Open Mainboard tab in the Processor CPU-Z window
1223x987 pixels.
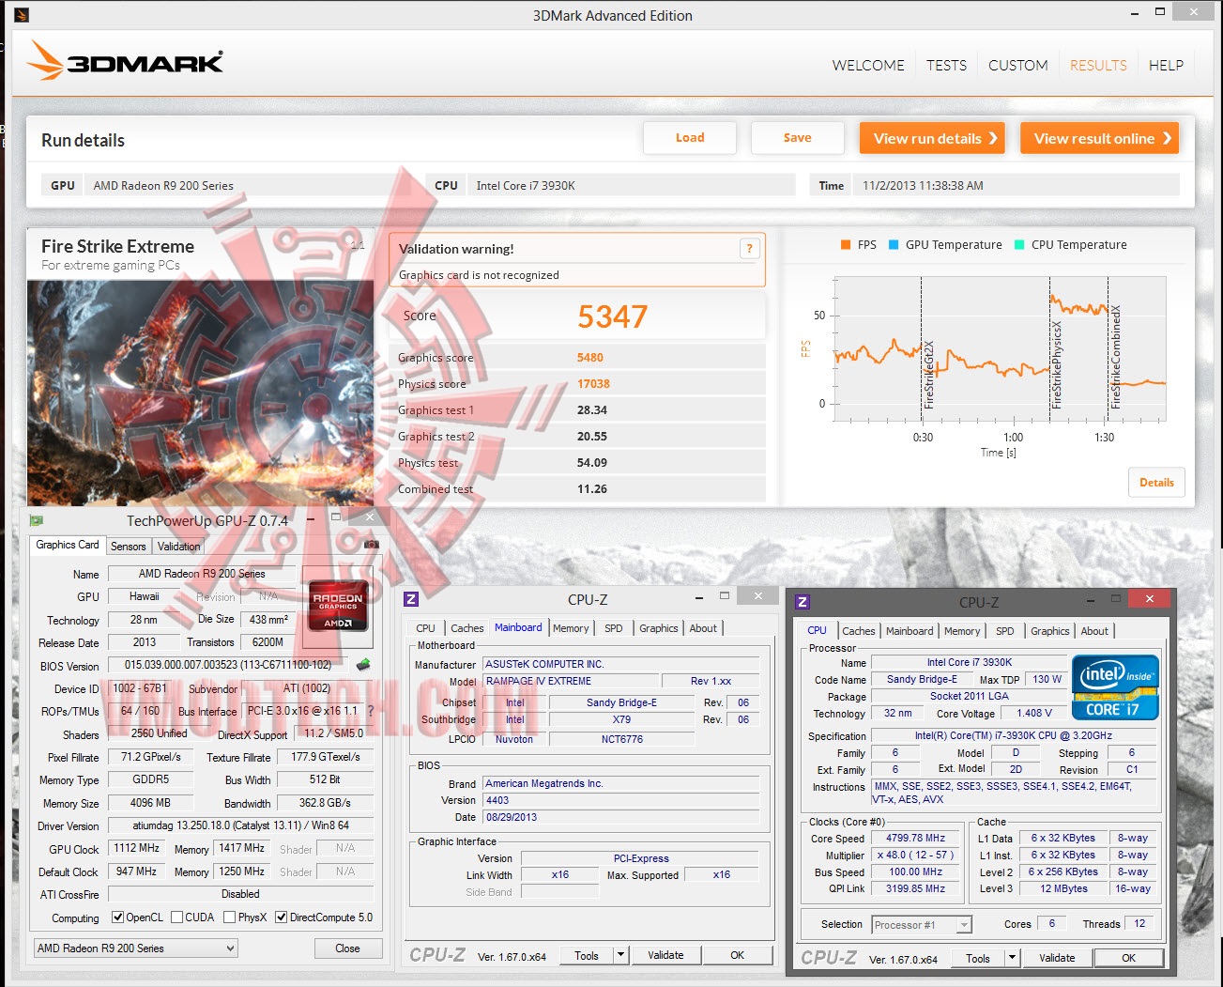[910, 631]
